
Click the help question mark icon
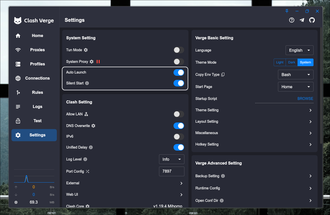tap(292, 20)
